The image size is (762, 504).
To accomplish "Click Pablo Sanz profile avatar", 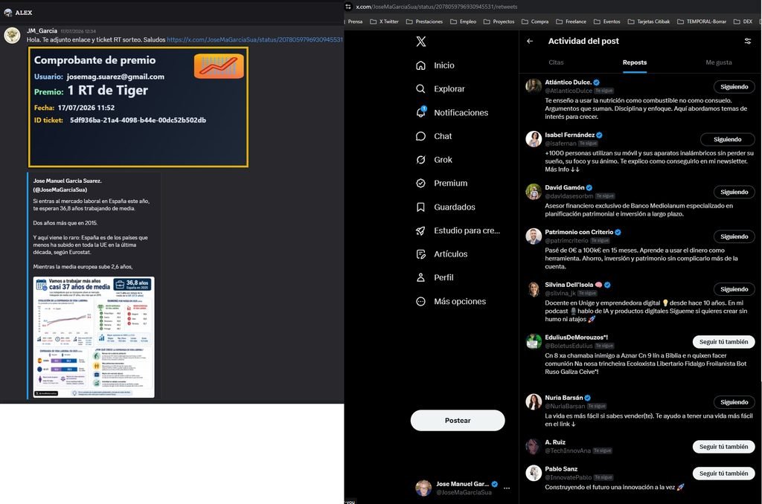I will [534, 473].
